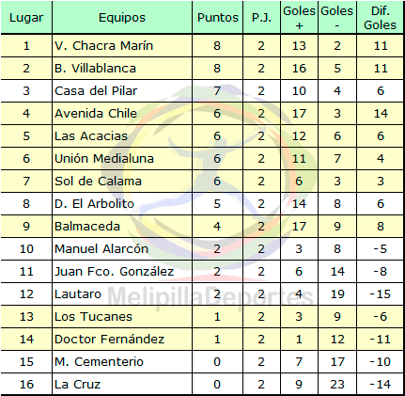This screenshot has height=396, width=405.
Task: Select the Balmaceda team cell
Action: (x=122, y=227)
